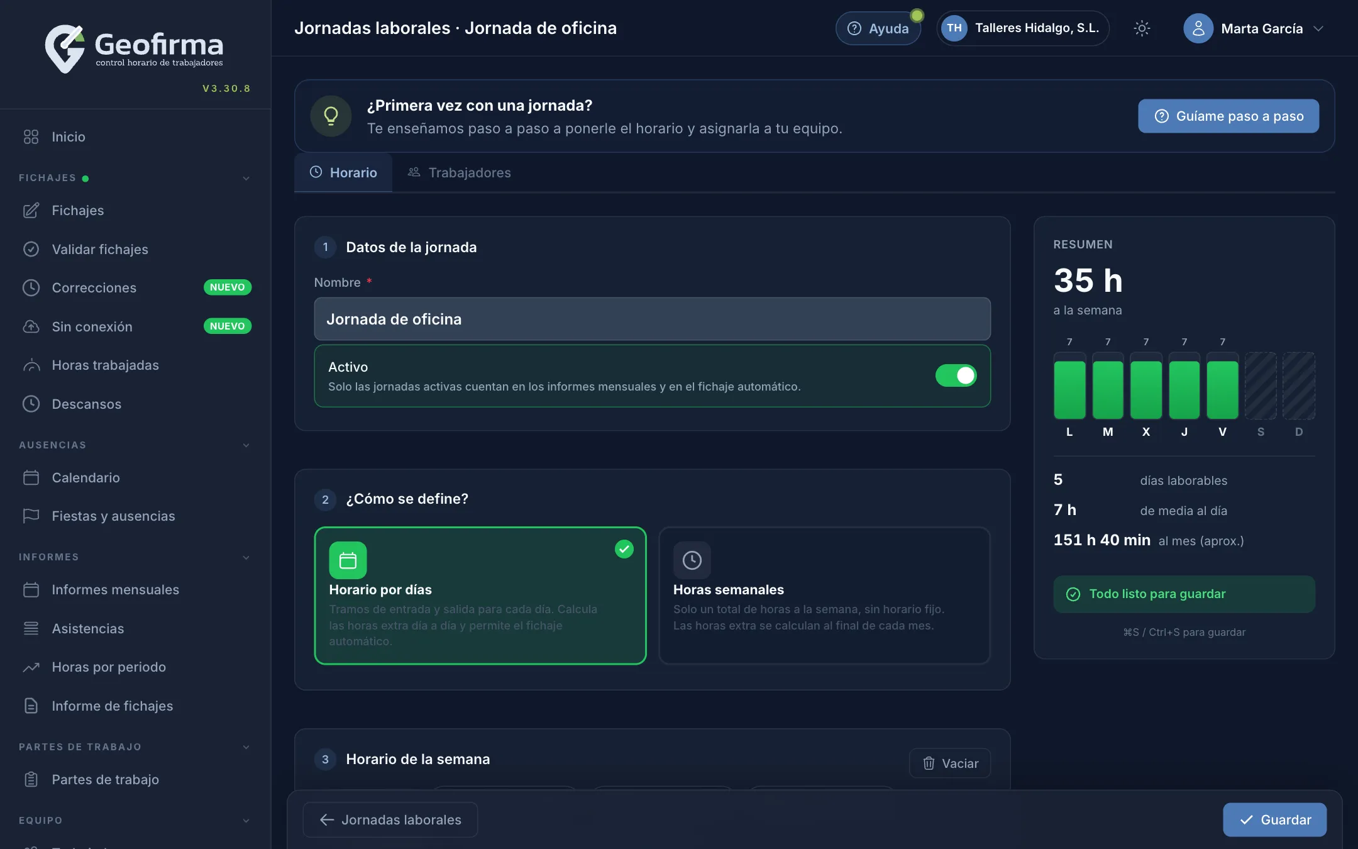The image size is (1358, 849).
Task: Go to Validar fichajes check icon
Action: click(x=31, y=249)
